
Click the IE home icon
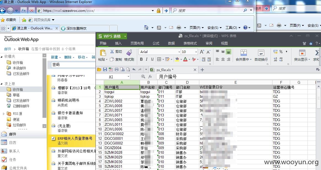point(146,27)
